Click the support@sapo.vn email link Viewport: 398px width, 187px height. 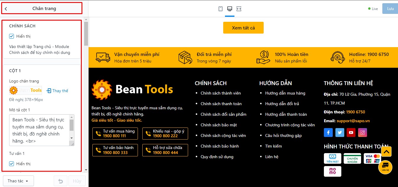[353, 121]
